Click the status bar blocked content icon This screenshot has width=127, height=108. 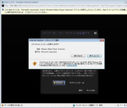[x=3, y=105]
